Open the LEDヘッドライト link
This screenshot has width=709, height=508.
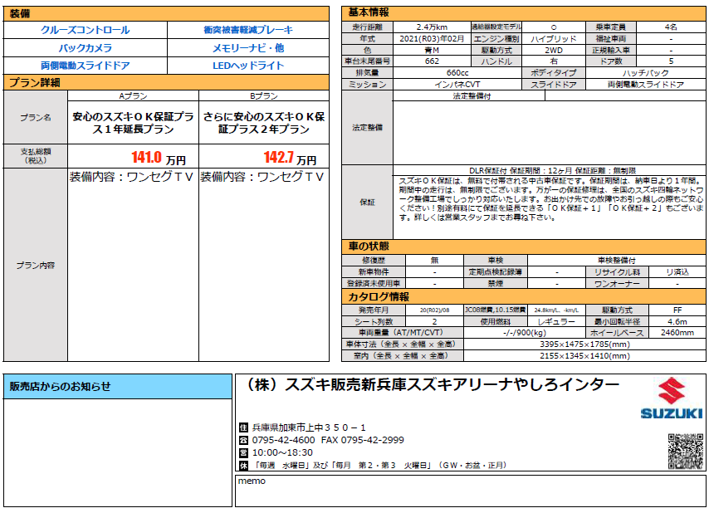coord(248,66)
